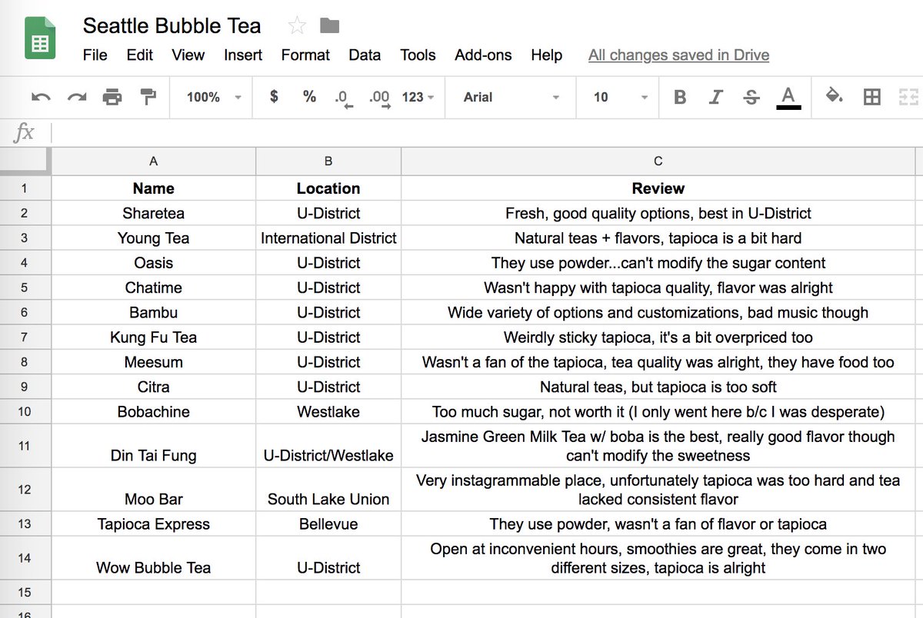Open the Arial font dropdown

[x=511, y=97]
